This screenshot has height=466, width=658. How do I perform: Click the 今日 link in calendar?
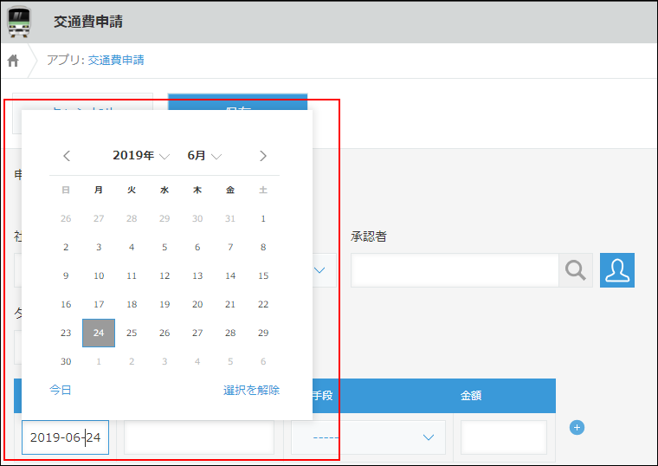point(60,390)
